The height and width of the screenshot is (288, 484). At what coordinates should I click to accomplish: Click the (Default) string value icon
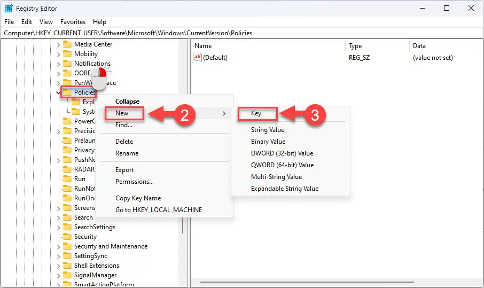click(x=198, y=57)
